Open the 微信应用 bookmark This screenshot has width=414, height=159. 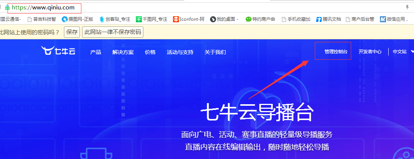point(394,19)
